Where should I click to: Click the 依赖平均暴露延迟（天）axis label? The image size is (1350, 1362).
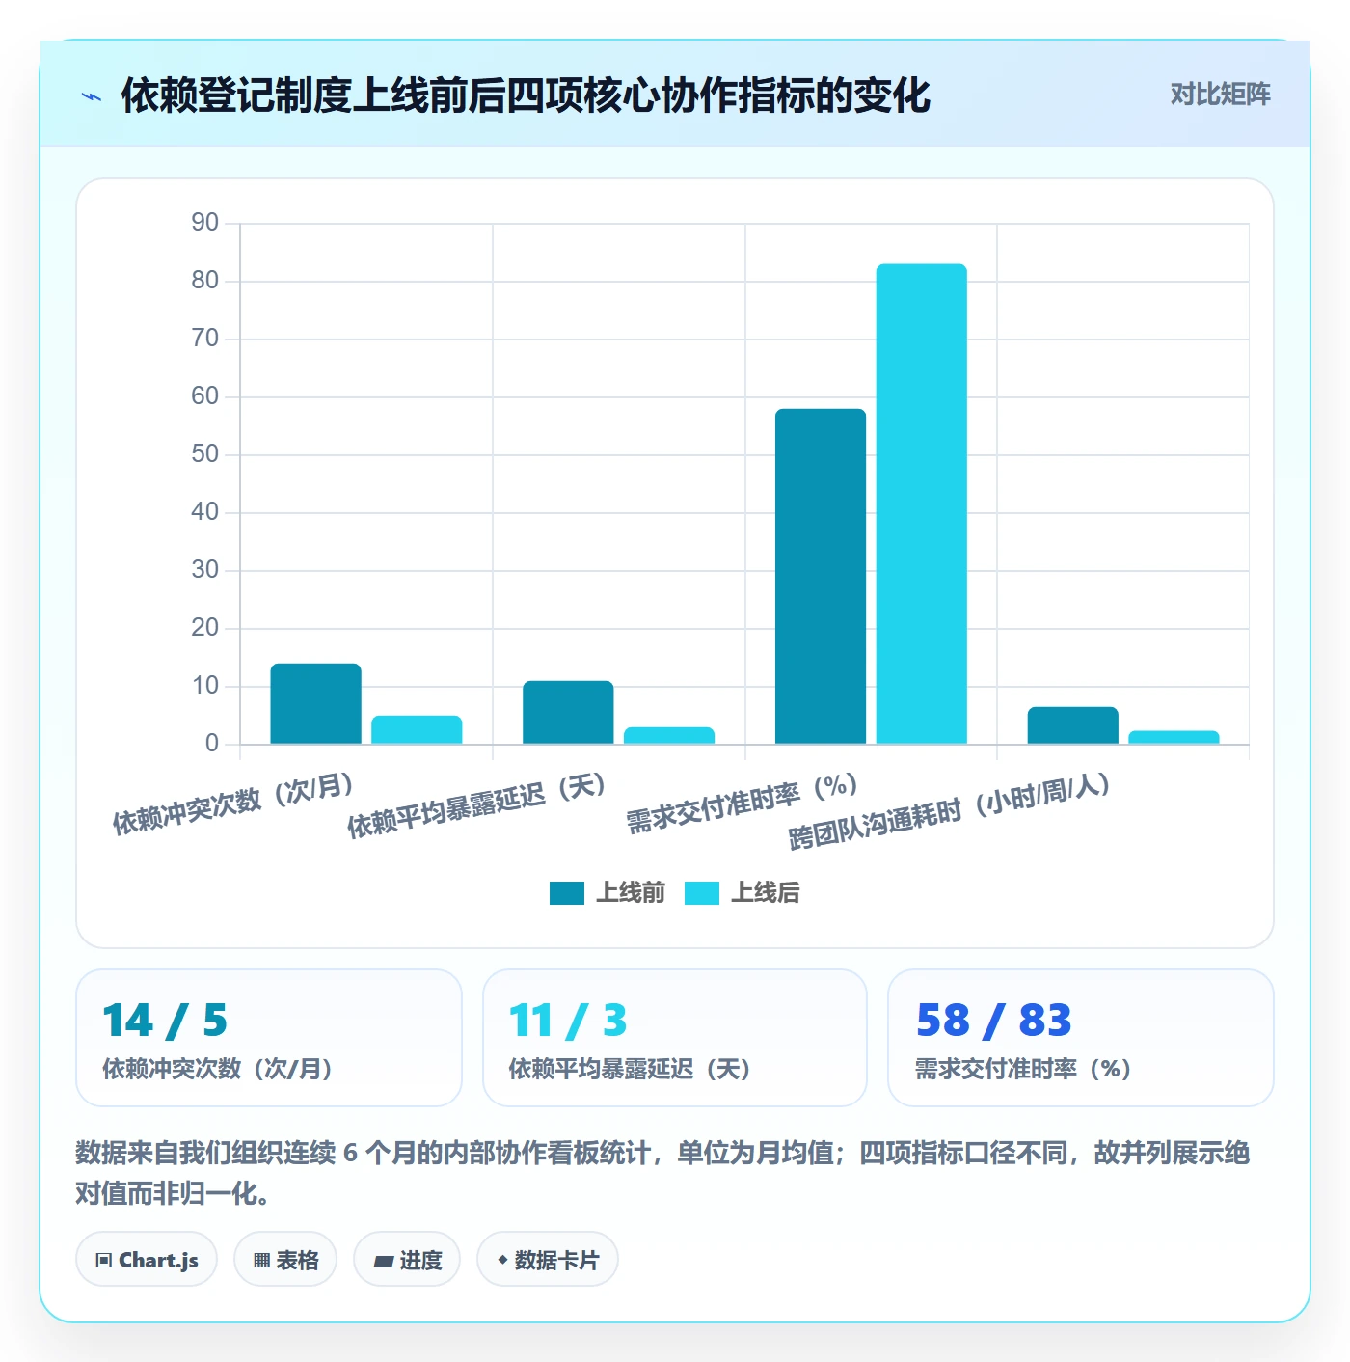(477, 805)
